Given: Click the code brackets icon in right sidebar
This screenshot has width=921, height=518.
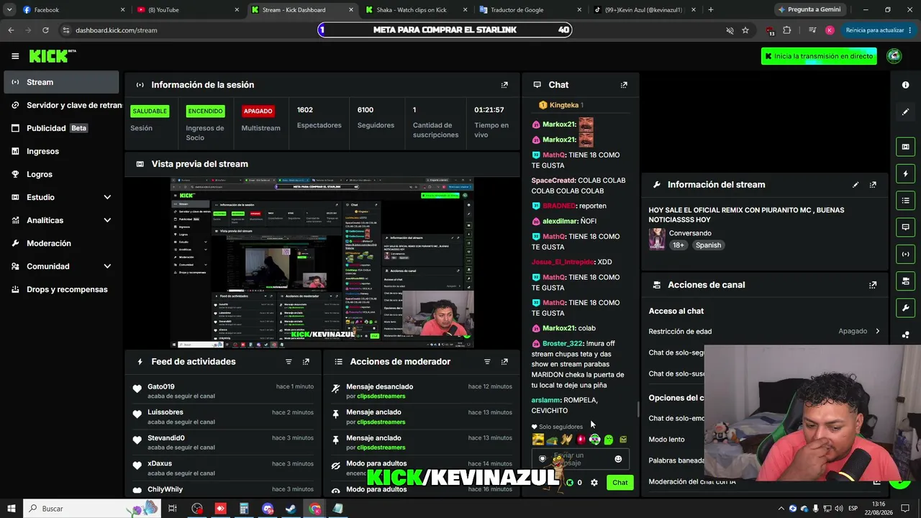Looking at the screenshot, I should tap(905, 254).
